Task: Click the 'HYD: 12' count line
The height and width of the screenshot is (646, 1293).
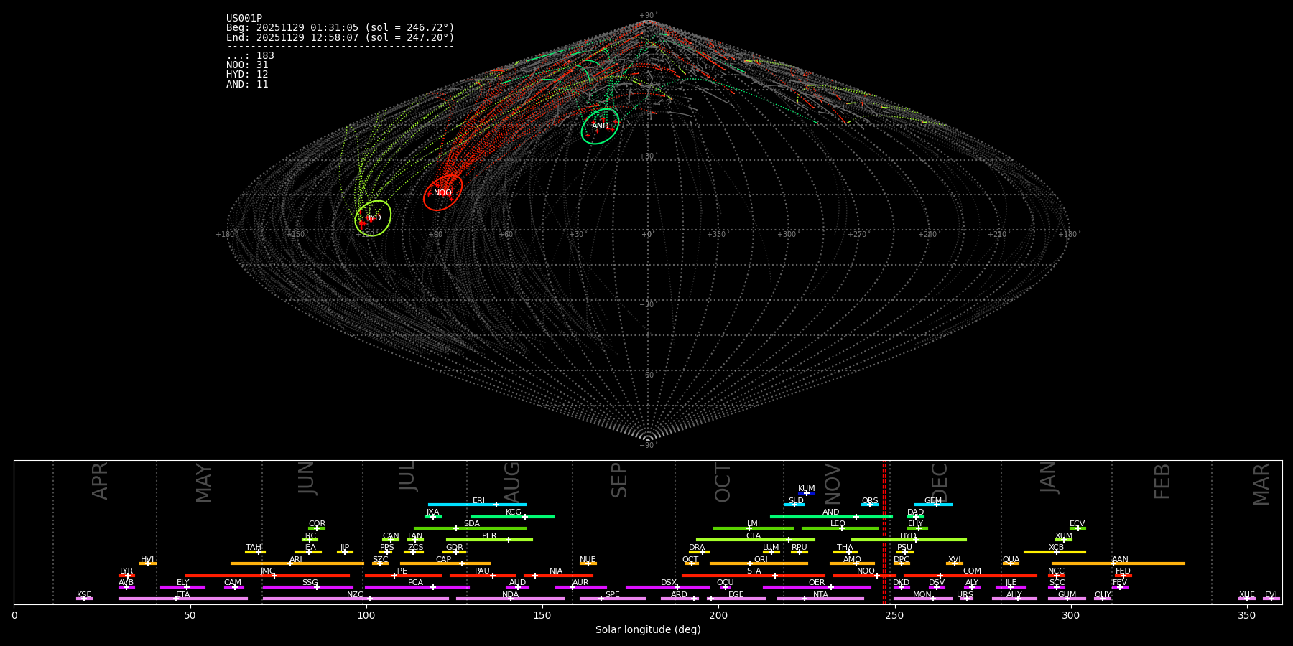Action: 247,75
